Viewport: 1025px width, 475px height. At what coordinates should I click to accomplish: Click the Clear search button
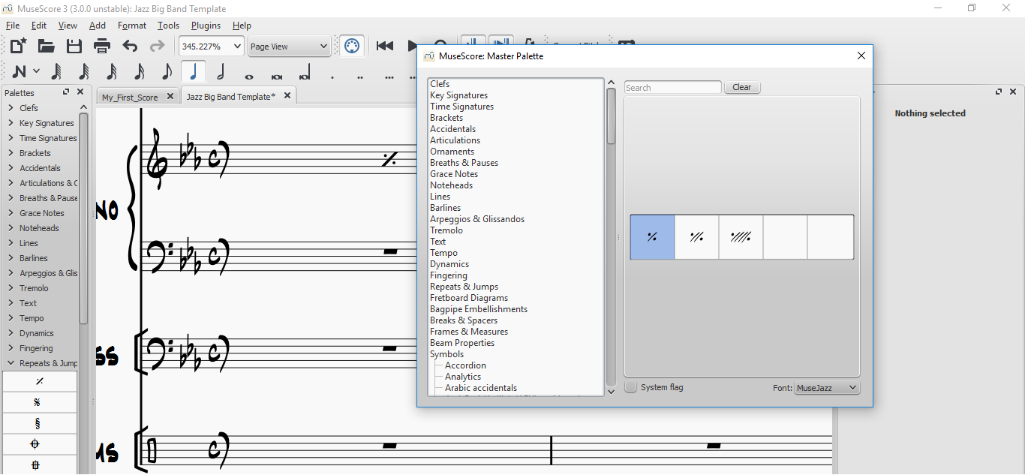[x=742, y=88]
